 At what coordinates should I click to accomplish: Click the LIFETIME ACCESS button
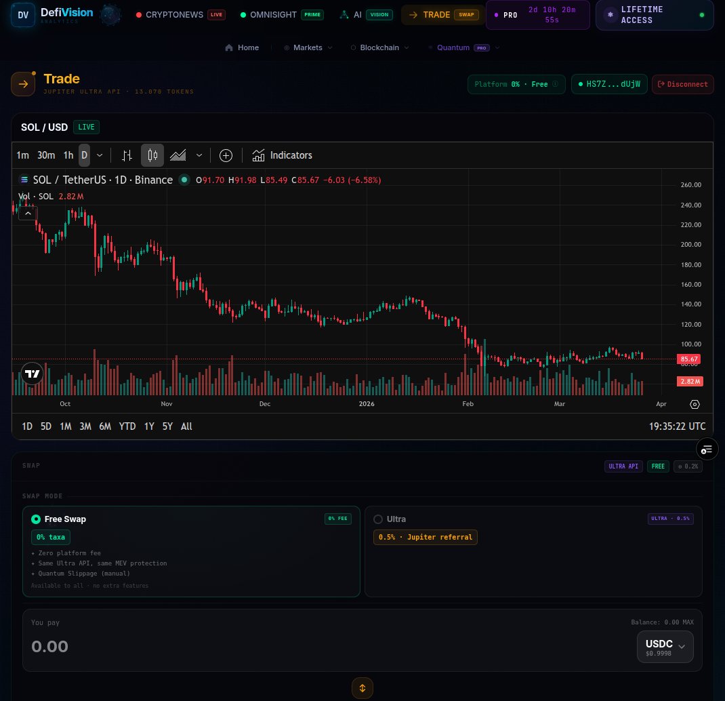point(655,15)
